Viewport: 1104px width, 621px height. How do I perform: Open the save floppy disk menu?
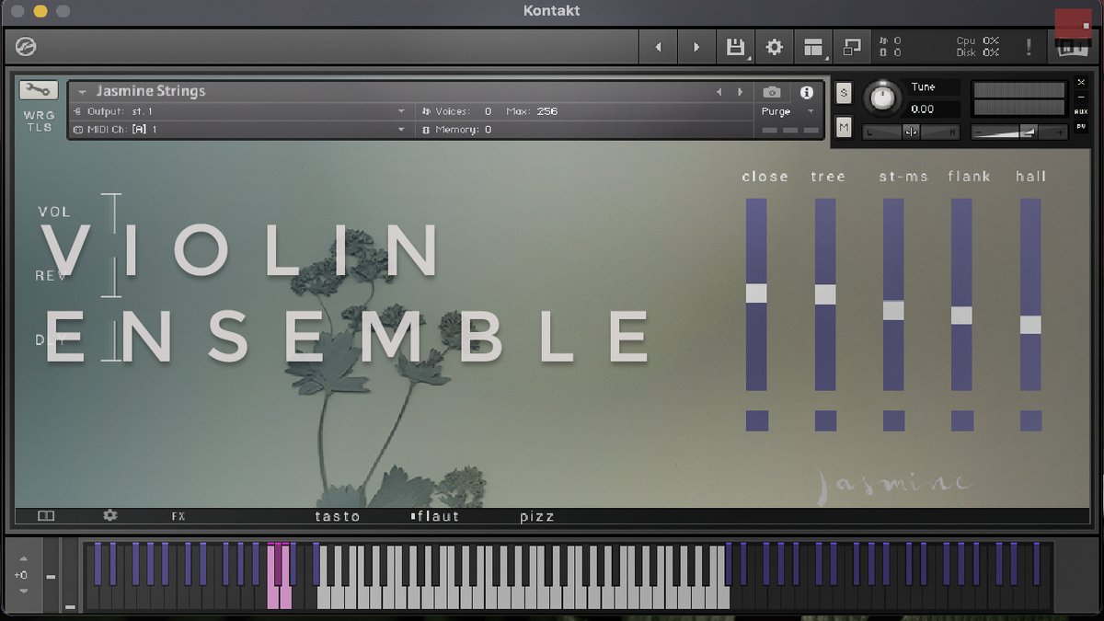click(x=735, y=47)
